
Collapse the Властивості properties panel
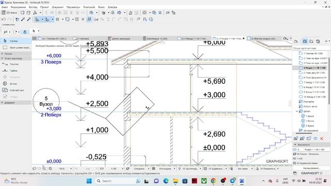(x=295, y=145)
